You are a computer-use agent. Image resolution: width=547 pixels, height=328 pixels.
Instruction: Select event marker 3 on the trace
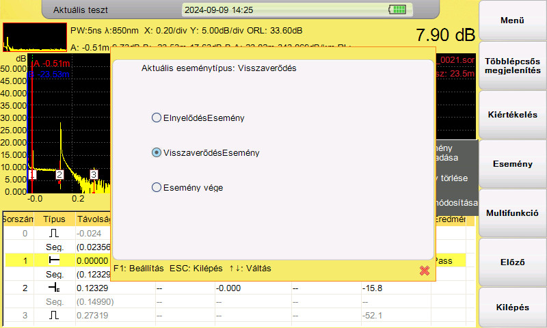tap(94, 174)
